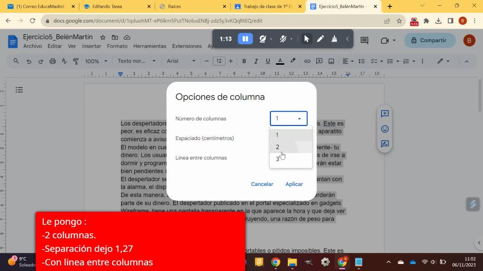Select the eraser tool in recorder bar
The height and width of the screenshot is (271, 483).
click(x=334, y=39)
